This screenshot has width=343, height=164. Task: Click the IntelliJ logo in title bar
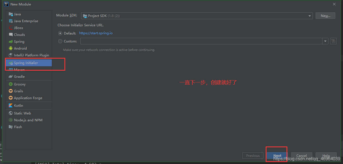[x=6, y=4]
